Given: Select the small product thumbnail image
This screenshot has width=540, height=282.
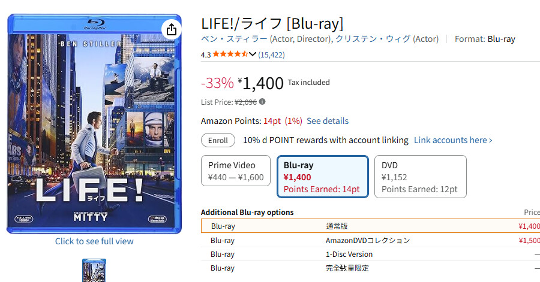Looking at the screenshot, I should point(94,270).
